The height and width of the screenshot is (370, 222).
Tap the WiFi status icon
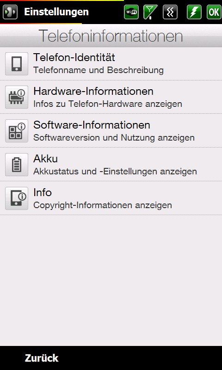click(131, 12)
